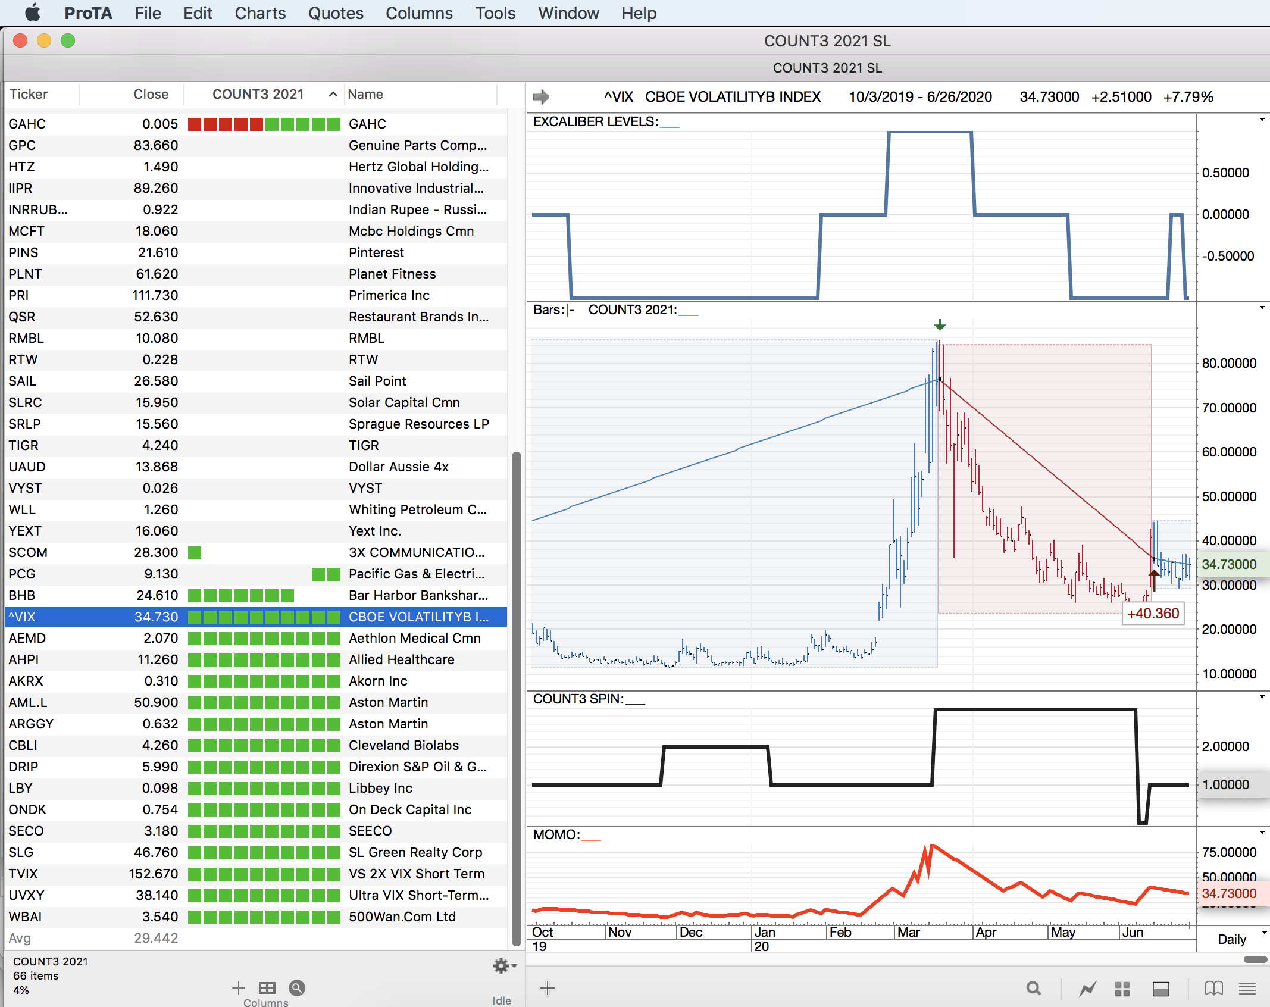Click the chart search magnifier icon
Screen dimensions: 1270x1007
[x=1034, y=989]
